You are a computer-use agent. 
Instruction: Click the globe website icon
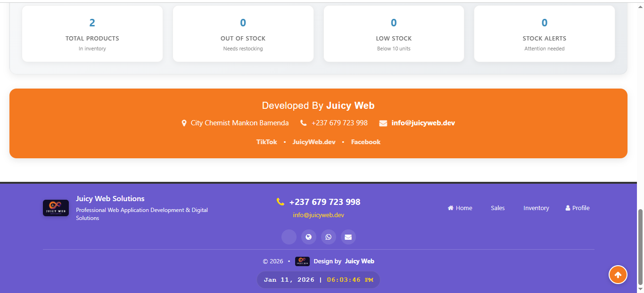coord(308,237)
